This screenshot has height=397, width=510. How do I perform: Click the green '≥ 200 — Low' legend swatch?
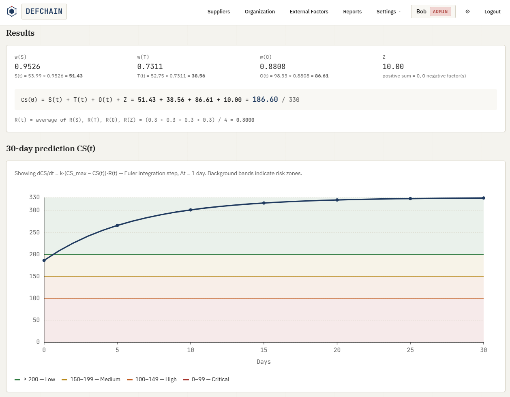point(17,380)
